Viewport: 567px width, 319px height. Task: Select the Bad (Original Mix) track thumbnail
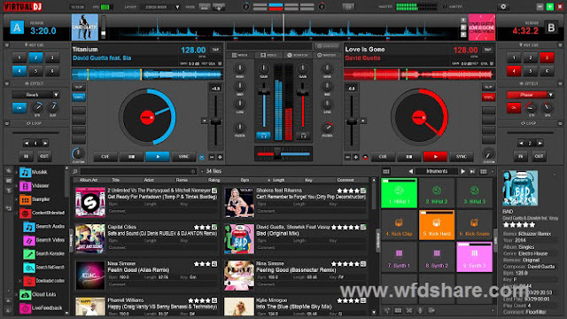point(239,239)
